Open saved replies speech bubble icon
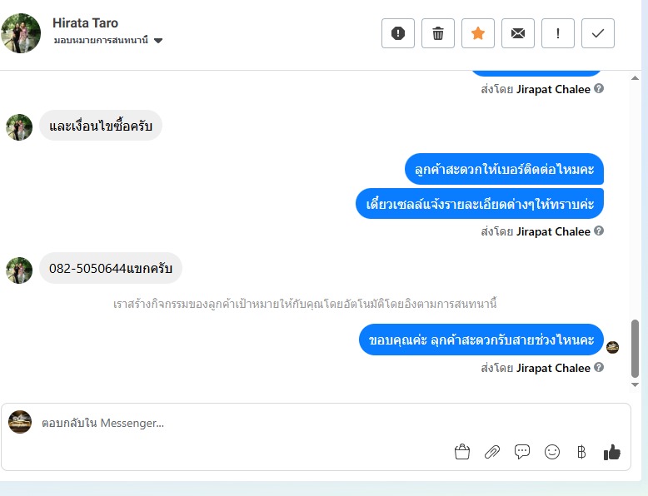The image size is (648, 496). coord(522,451)
